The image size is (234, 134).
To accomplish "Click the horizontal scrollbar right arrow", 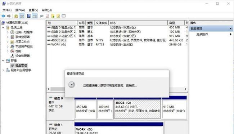I will 185,89.
